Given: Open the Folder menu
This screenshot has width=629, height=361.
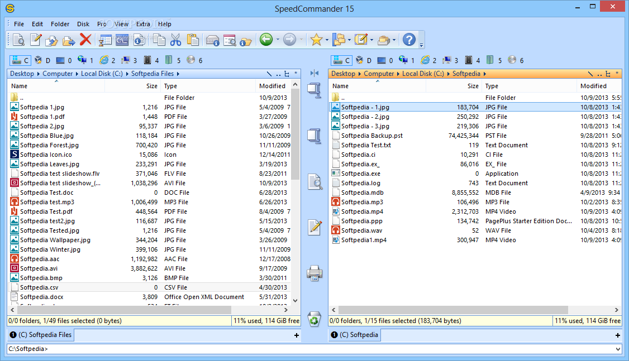Looking at the screenshot, I should [x=60, y=24].
